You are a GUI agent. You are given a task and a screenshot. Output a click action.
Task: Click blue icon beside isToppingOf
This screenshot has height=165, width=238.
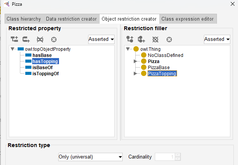(x=28, y=73)
